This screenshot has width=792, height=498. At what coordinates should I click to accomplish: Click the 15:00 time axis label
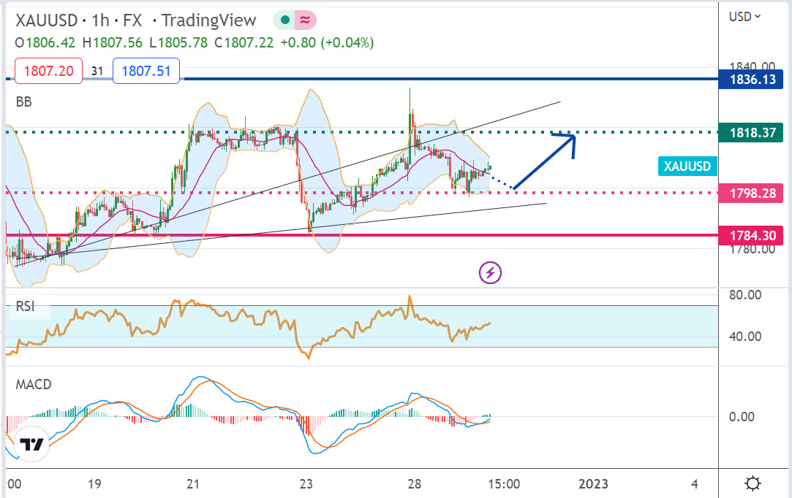tap(504, 484)
